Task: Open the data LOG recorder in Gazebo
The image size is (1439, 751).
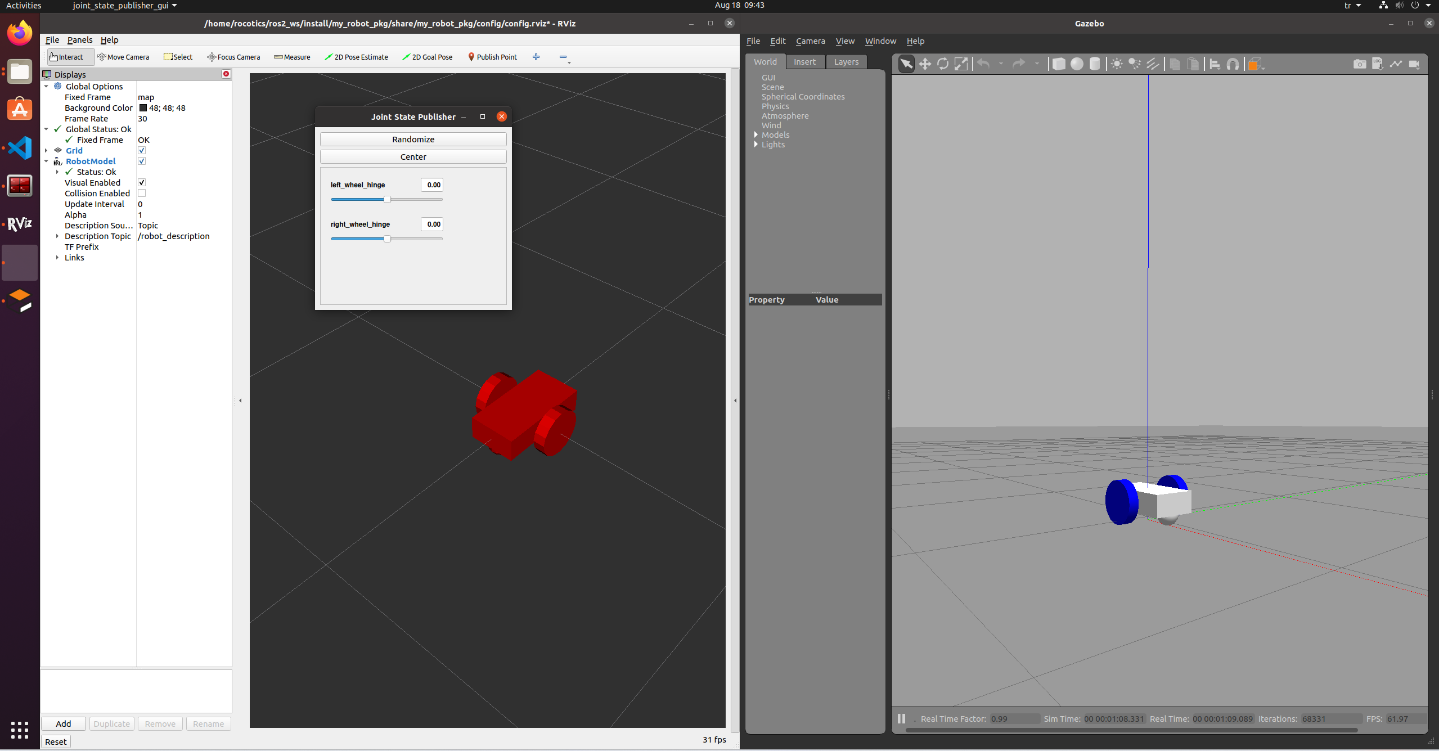Action: click(x=1378, y=64)
